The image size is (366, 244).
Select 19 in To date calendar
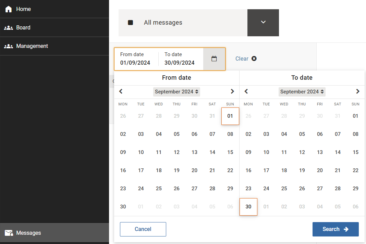302,170
